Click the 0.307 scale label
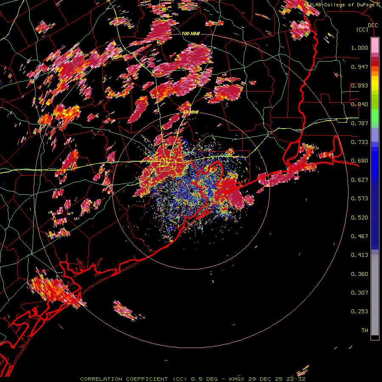382x382 pixels. pos(360,293)
